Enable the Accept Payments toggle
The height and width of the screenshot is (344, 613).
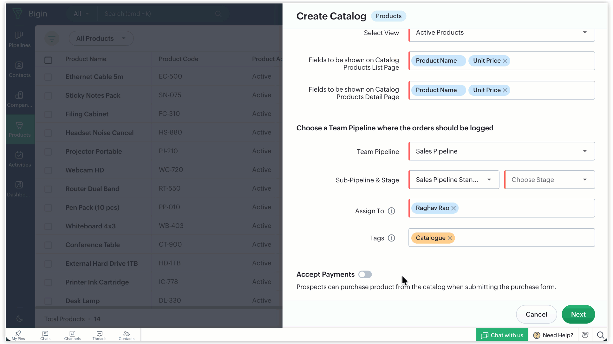(x=365, y=275)
